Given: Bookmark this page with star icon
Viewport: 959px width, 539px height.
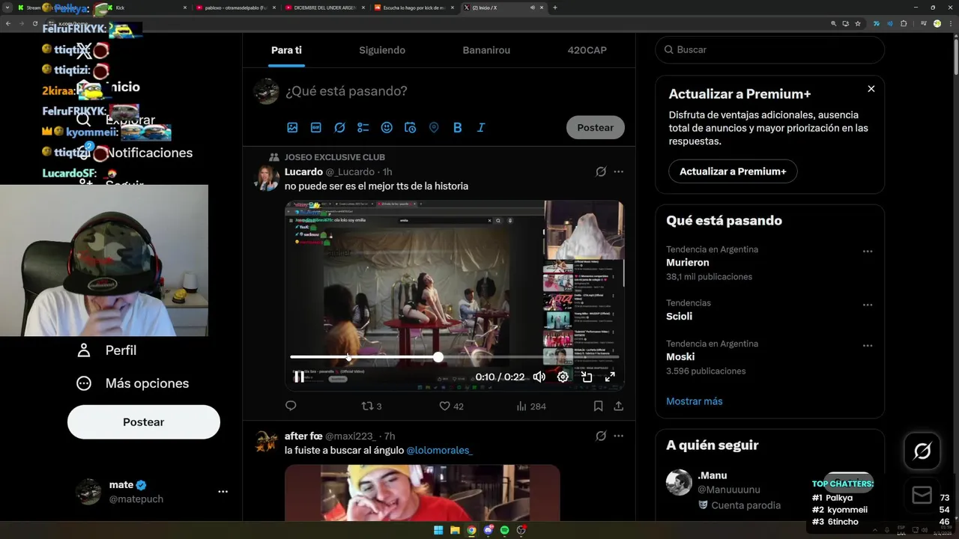Looking at the screenshot, I should coord(858,23).
